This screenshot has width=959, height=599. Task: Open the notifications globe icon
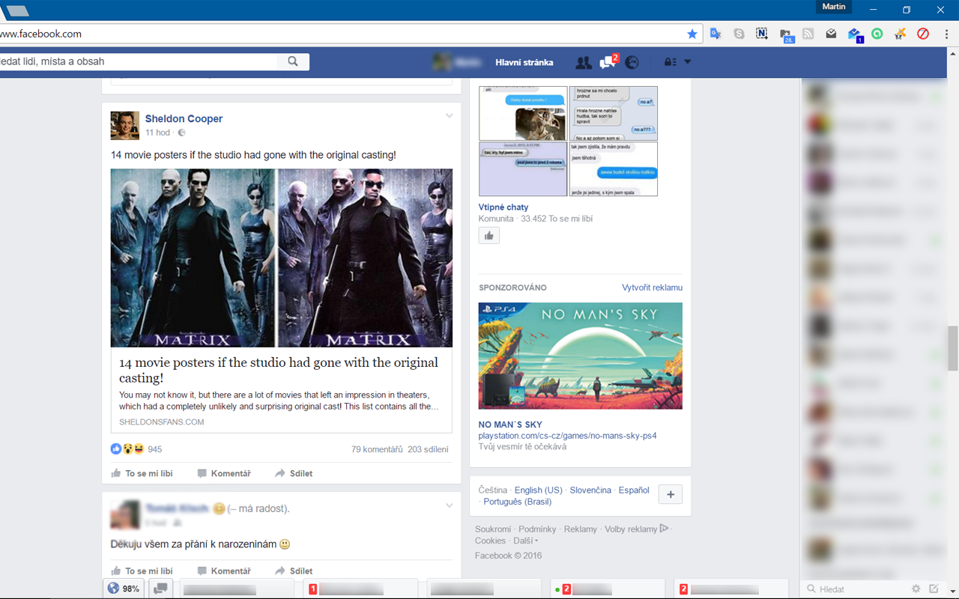click(x=632, y=63)
